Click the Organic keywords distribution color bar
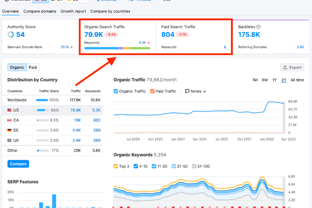This screenshot has height=208, width=312. pyautogui.click(x=117, y=48)
